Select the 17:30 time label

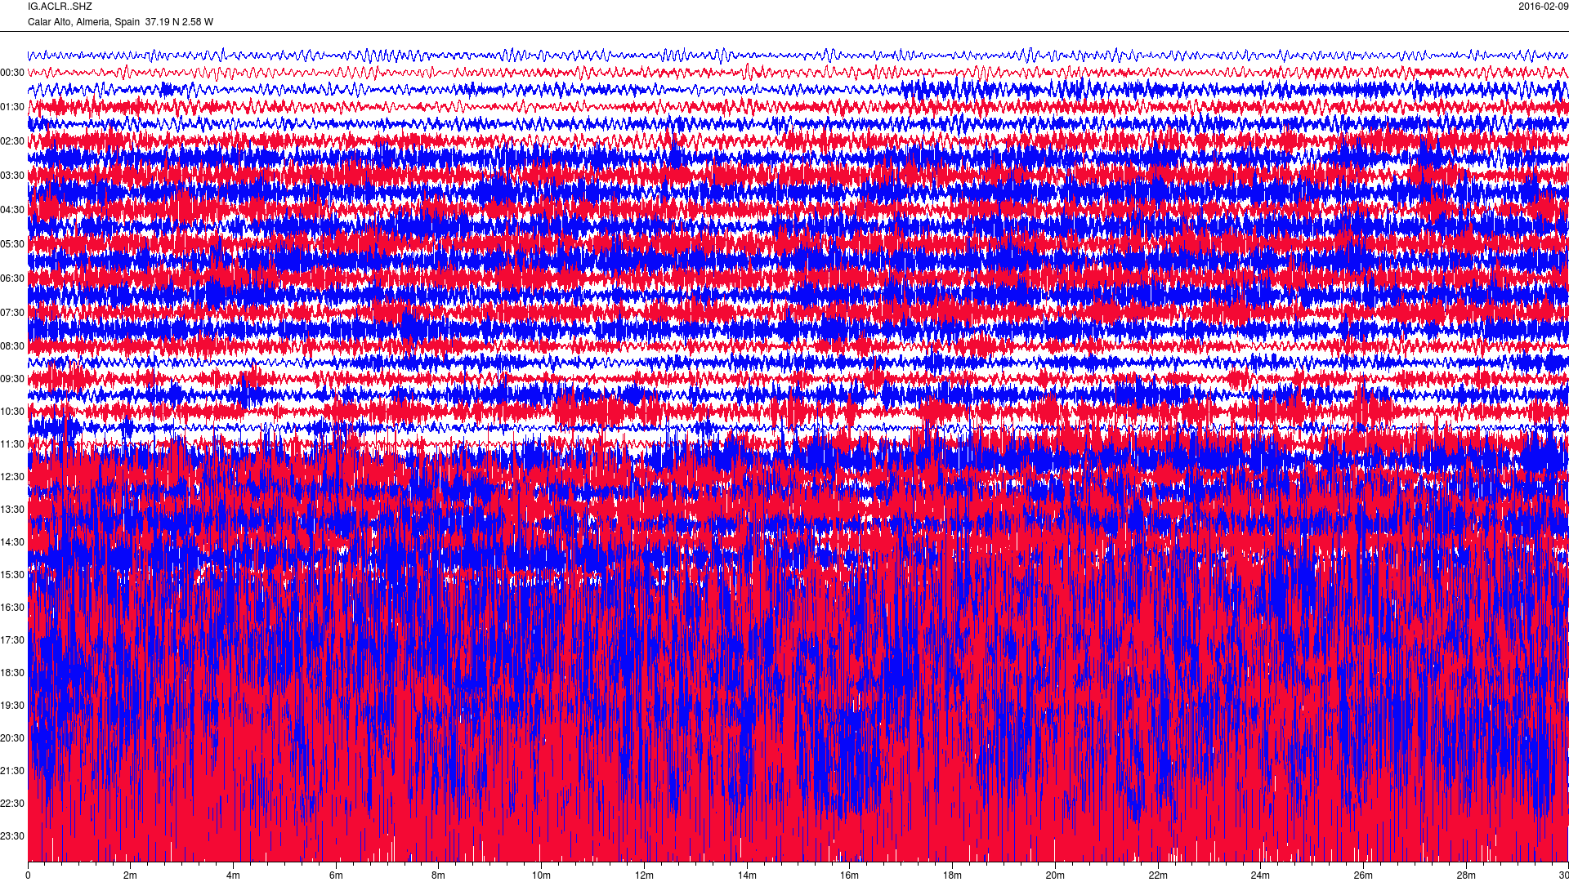[12, 640]
